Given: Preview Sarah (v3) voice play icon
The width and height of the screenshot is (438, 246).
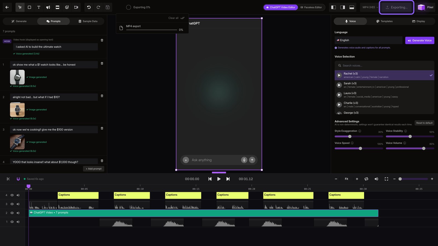Looking at the screenshot, I should click(339, 85).
